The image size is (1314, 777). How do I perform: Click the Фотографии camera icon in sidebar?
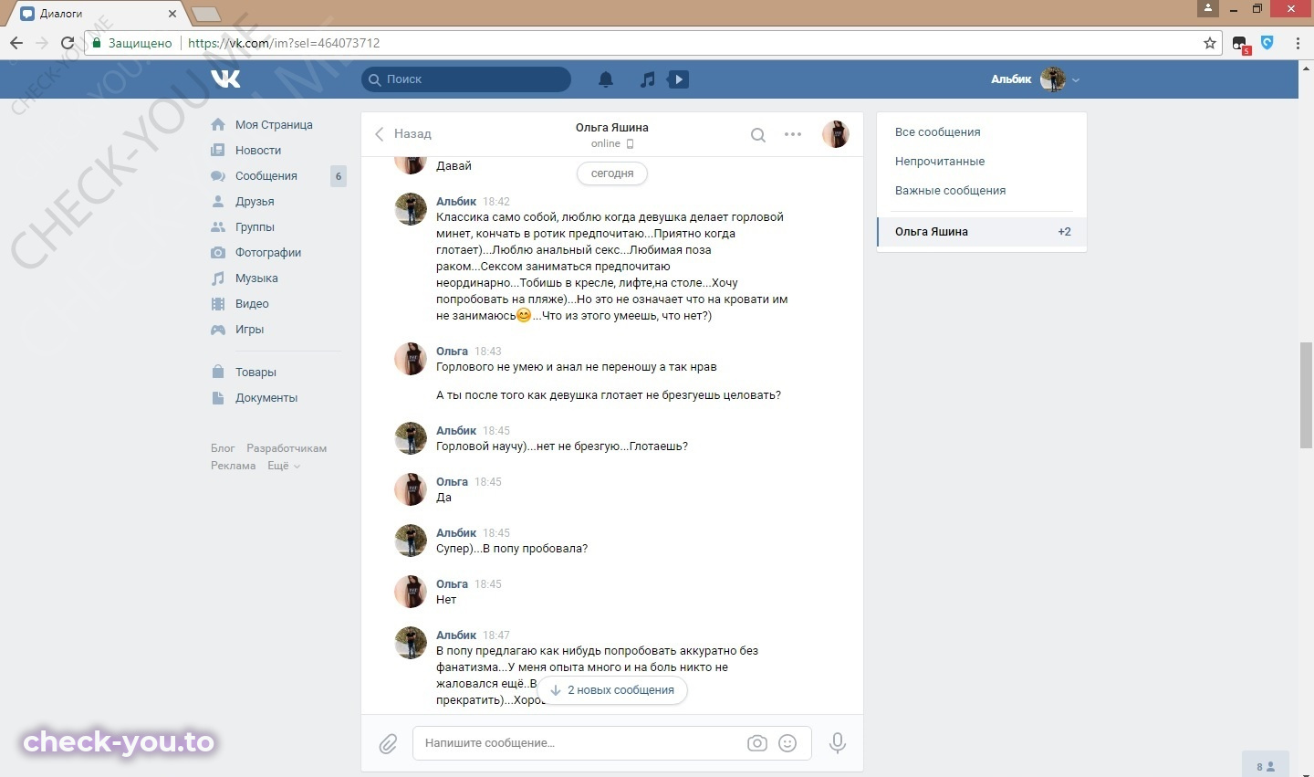pos(218,253)
